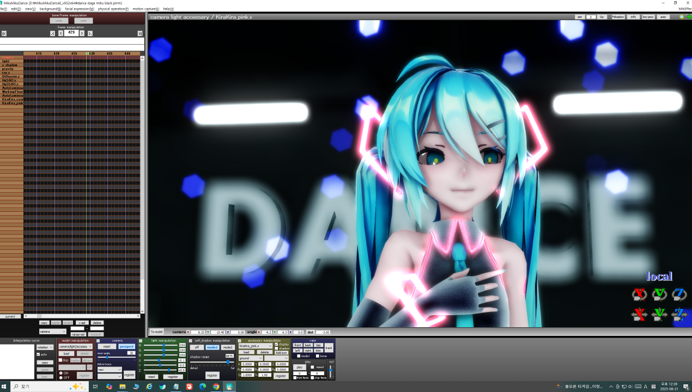Select the OFF radio button in model manipulation
This screenshot has height=392, width=692.
pos(62,377)
